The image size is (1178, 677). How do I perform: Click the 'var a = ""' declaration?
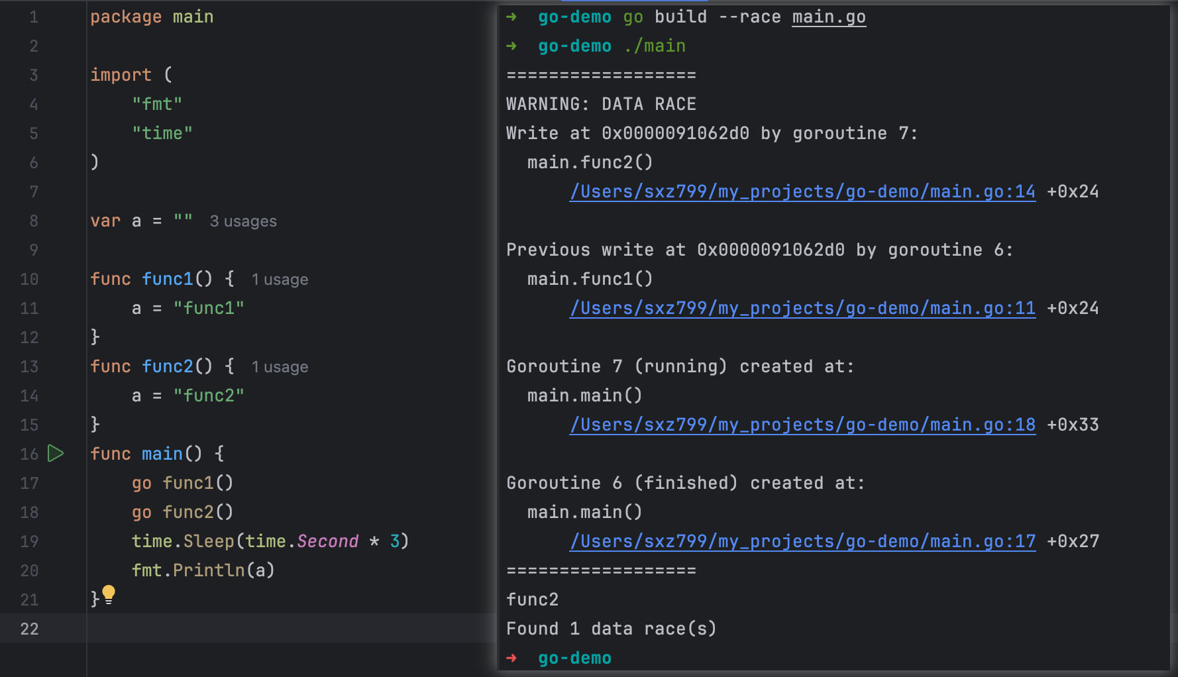point(141,221)
